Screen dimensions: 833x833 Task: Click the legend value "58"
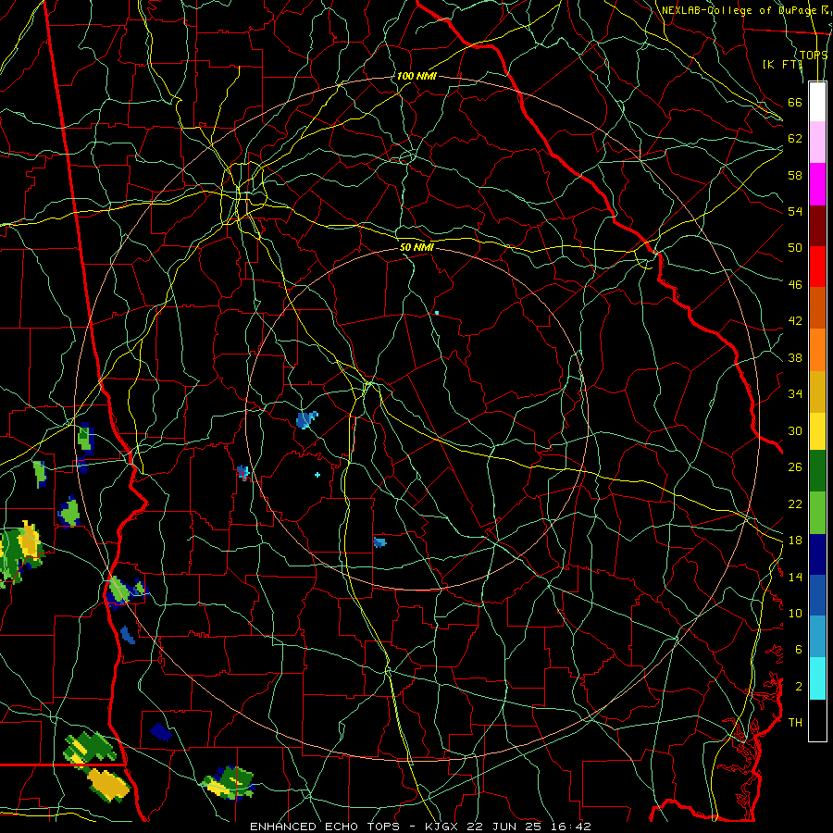click(x=795, y=175)
